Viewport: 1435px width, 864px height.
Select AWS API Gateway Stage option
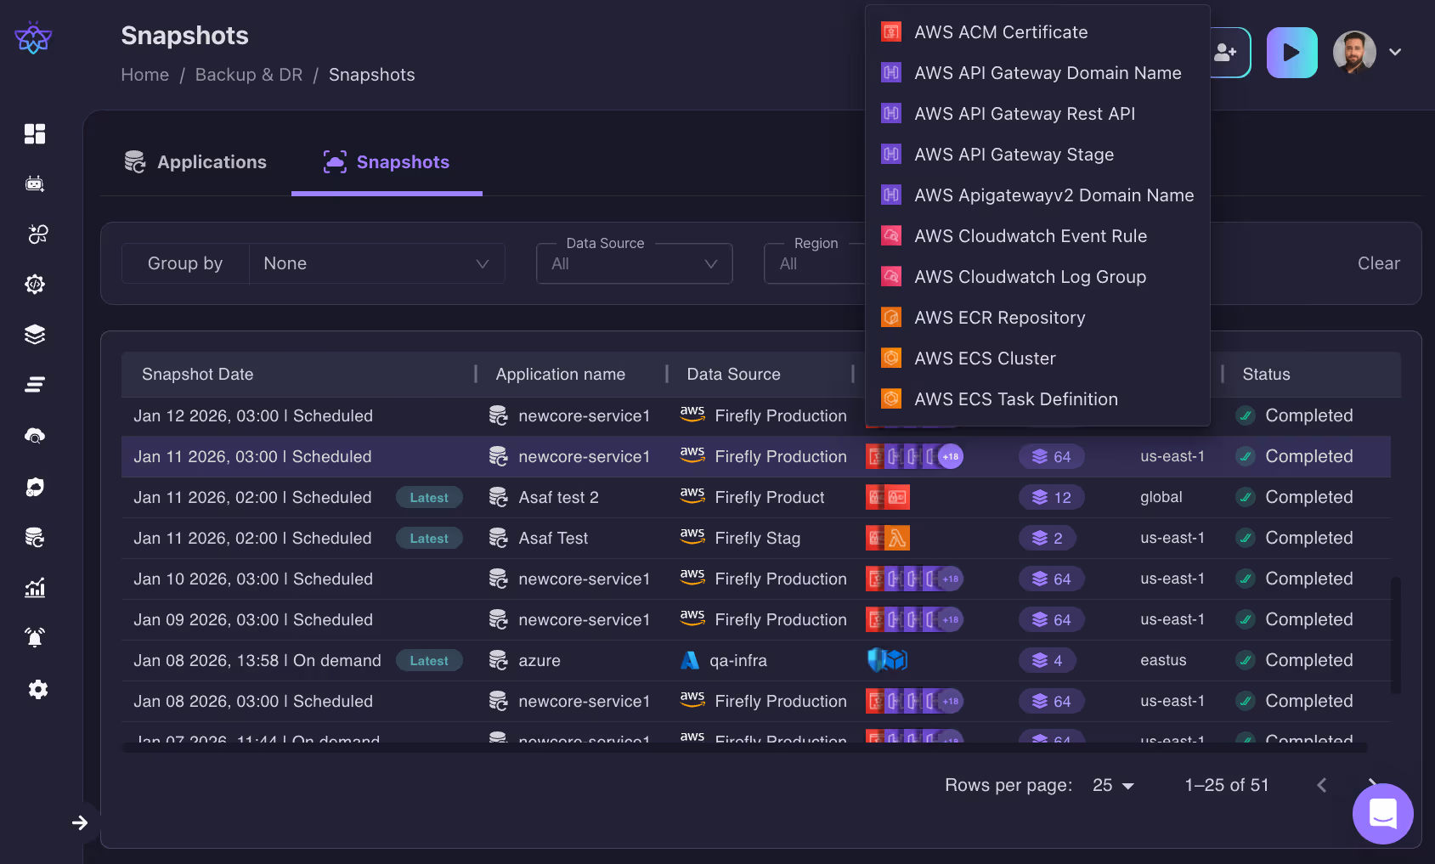coord(1037,155)
